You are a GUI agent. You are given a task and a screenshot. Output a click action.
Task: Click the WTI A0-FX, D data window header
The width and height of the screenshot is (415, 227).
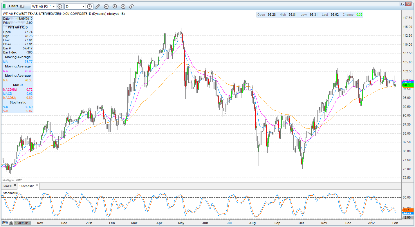click(18, 27)
